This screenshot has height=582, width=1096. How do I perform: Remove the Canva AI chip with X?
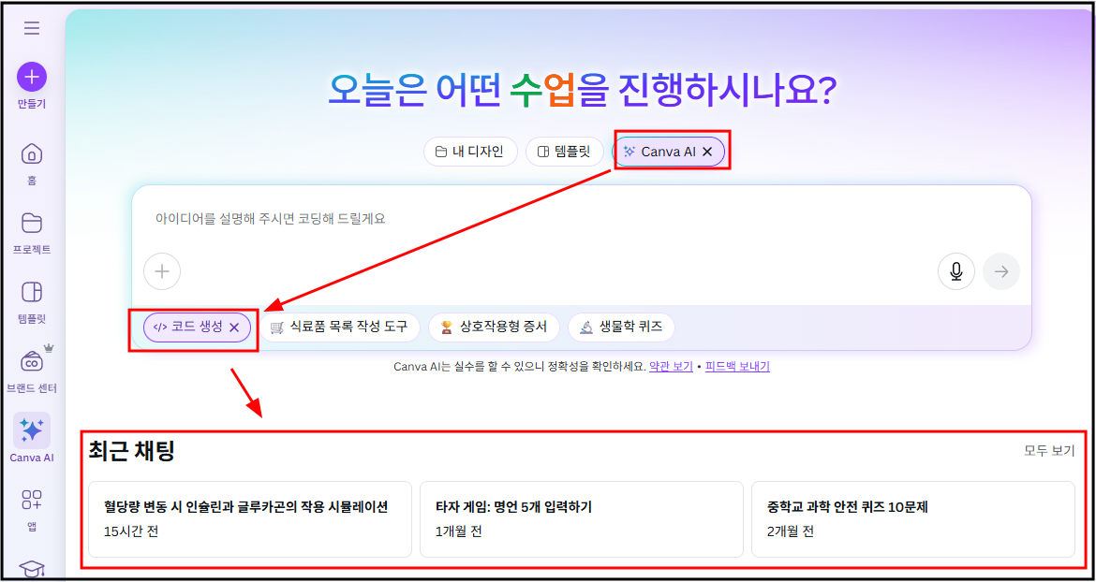(x=707, y=152)
